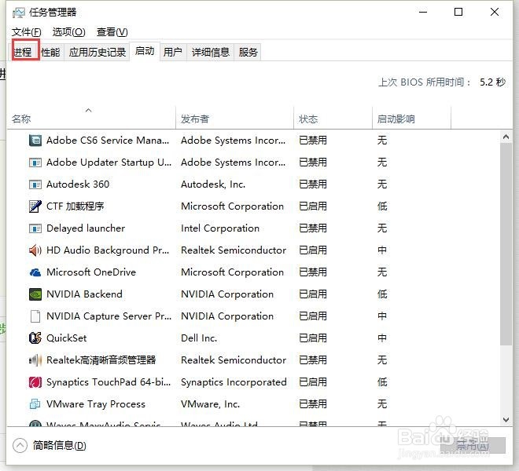This screenshot has width=519, height=471.
Task: Click the 任务管理器 window title
Action: (53, 13)
